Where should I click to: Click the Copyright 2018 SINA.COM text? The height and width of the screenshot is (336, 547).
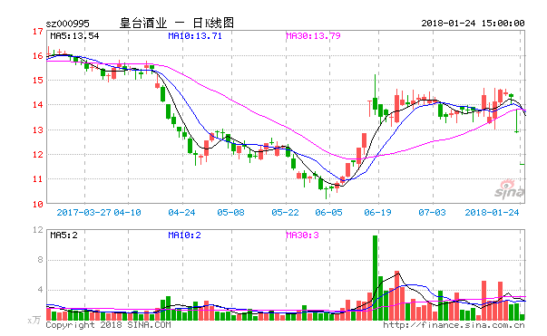[x=109, y=325]
